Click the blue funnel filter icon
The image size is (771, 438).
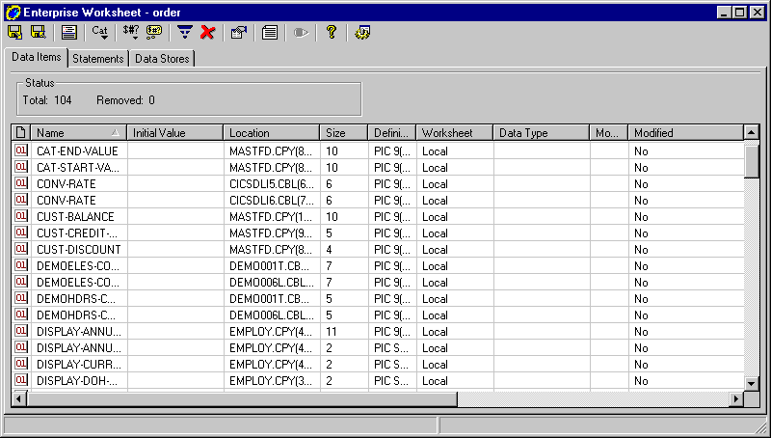(x=185, y=33)
